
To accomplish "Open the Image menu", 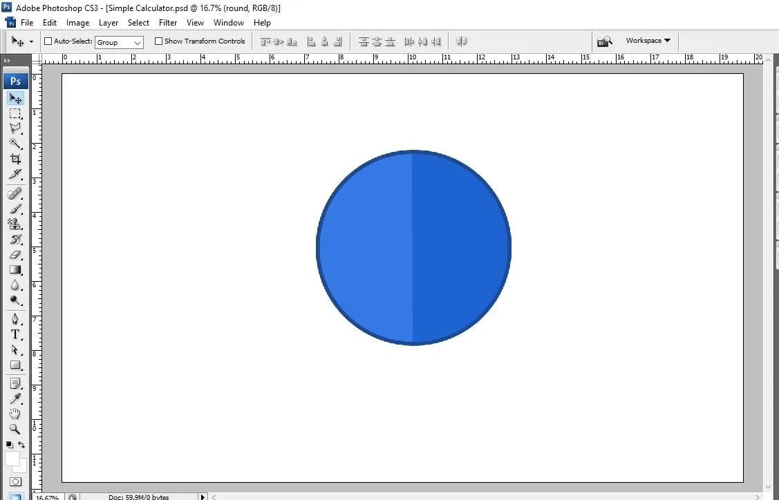I will point(77,23).
